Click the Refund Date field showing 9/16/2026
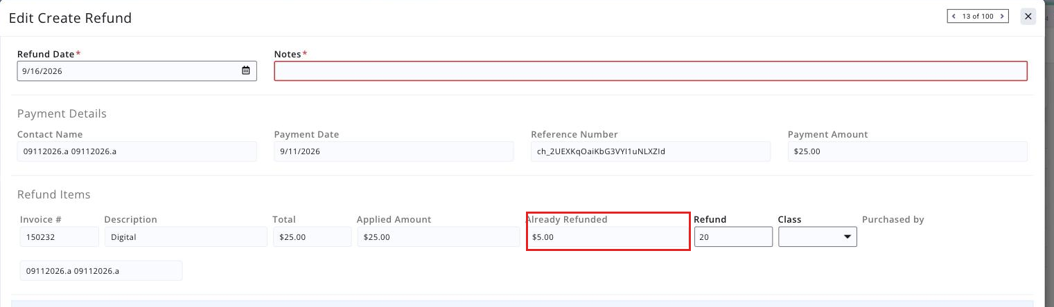Screen dimensions: 1054x307 click(137, 71)
